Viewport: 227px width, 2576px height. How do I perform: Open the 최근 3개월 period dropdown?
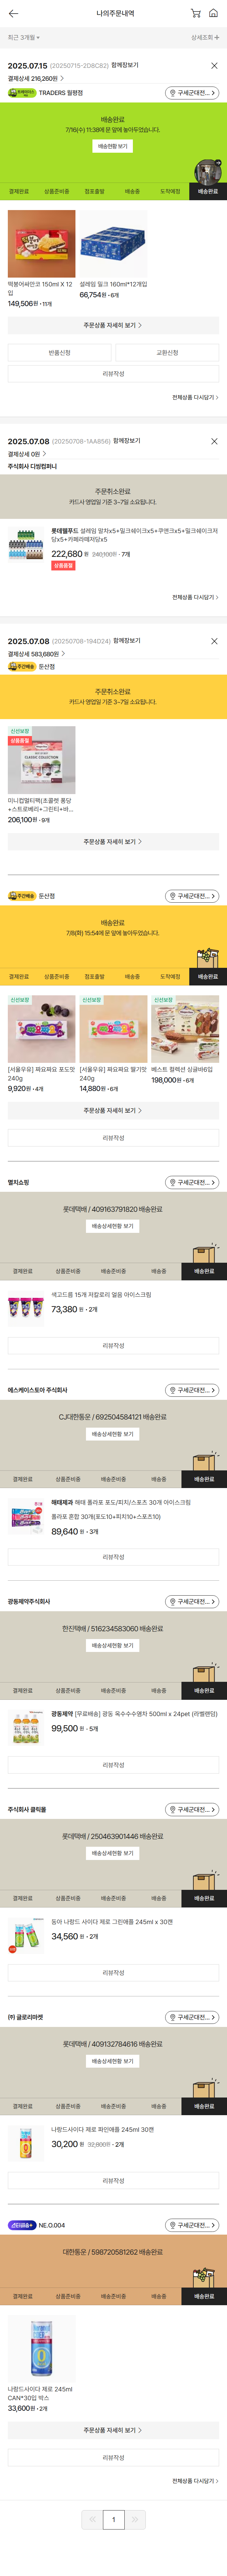tap(24, 37)
